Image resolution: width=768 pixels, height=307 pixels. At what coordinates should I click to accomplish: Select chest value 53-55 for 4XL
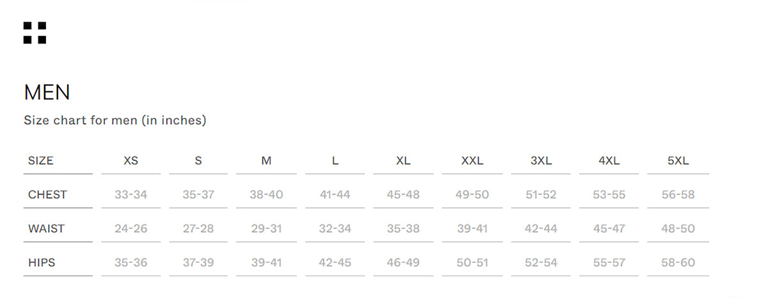pos(609,194)
